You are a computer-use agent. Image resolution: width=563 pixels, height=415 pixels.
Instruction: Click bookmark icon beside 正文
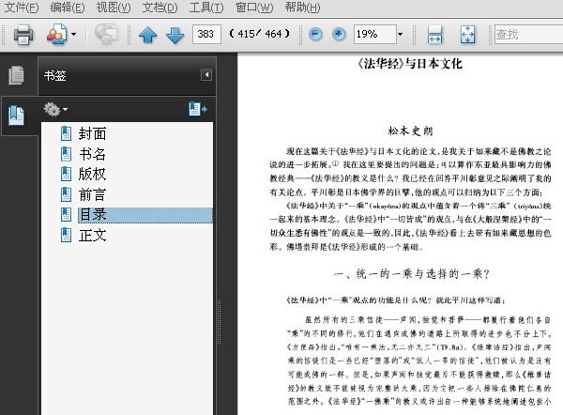pos(66,236)
